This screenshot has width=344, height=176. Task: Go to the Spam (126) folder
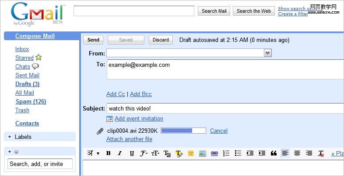pyautogui.click(x=31, y=101)
